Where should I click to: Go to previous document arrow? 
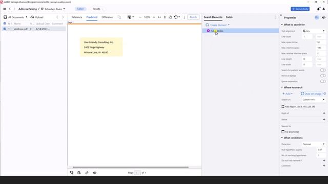(57, 17)
